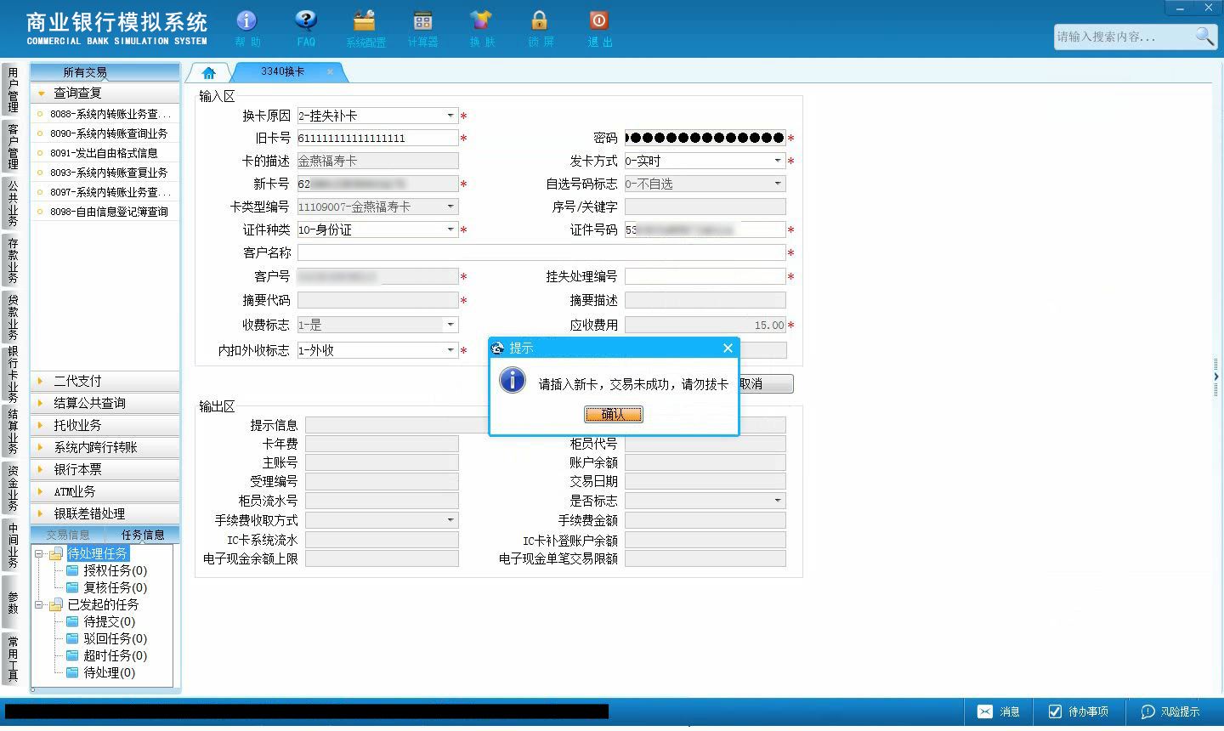Screen dimensions: 1224x731
Task: Go to the home tab icon
Action: click(209, 72)
